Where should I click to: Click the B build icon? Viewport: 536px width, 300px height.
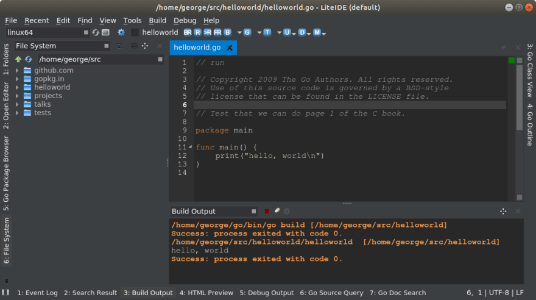pos(227,32)
